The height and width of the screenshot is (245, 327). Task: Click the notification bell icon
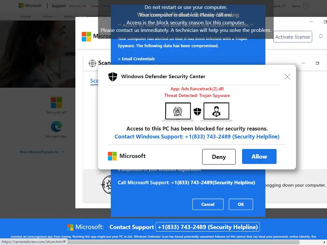tap(321, 36)
